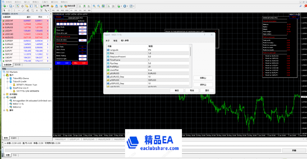Switch to the 常用 tab in Expert dialog
The image size is (307, 159).
(115, 41)
